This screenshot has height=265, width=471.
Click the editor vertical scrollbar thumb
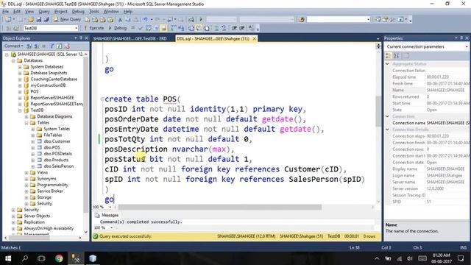(x=378, y=111)
